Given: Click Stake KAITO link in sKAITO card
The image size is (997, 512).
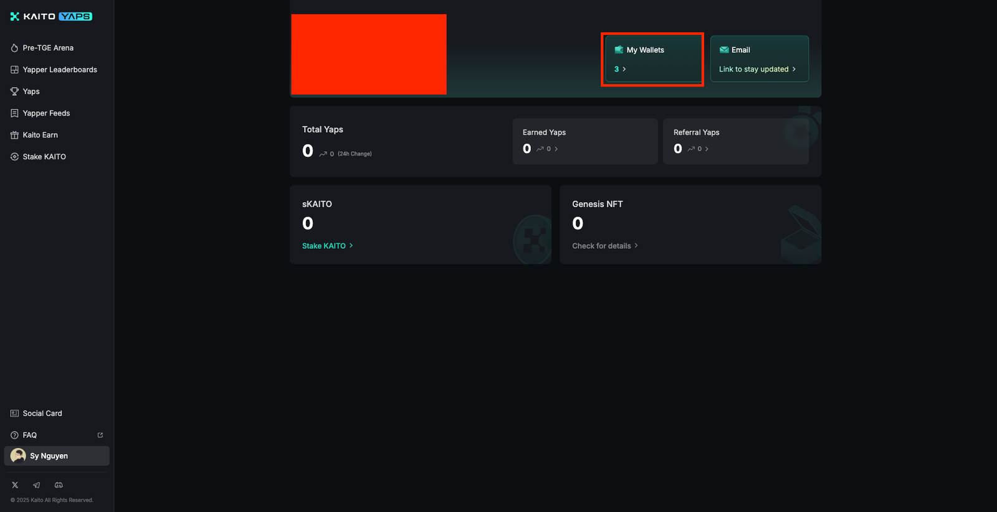Looking at the screenshot, I should coord(324,246).
